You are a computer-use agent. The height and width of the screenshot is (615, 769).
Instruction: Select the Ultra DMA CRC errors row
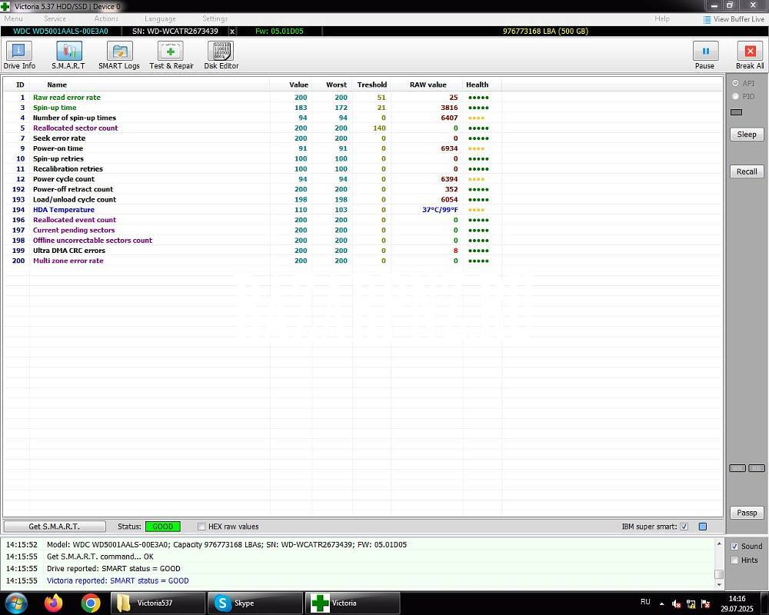pos(252,251)
